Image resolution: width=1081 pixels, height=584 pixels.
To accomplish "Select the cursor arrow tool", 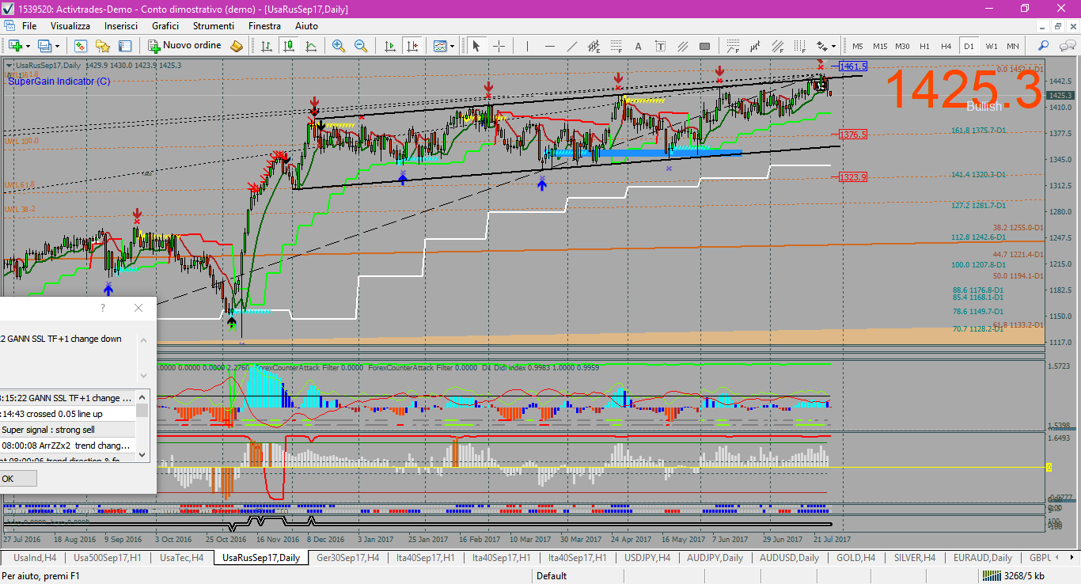I will pos(476,46).
